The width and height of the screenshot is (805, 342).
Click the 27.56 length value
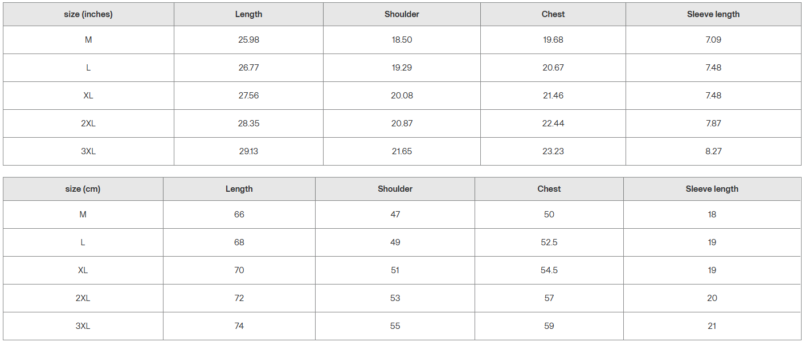[x=248, y=96]
